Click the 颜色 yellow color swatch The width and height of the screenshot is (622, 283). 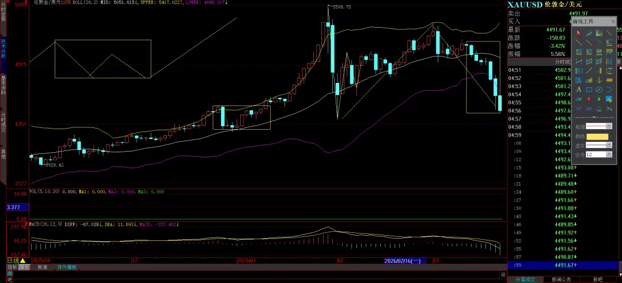point(597,137)
